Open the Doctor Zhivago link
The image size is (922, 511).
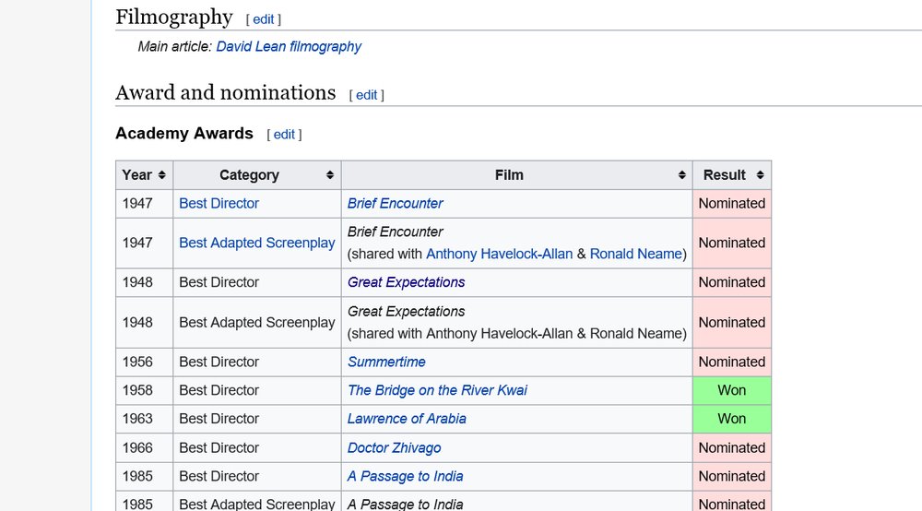tap(394, 447)
